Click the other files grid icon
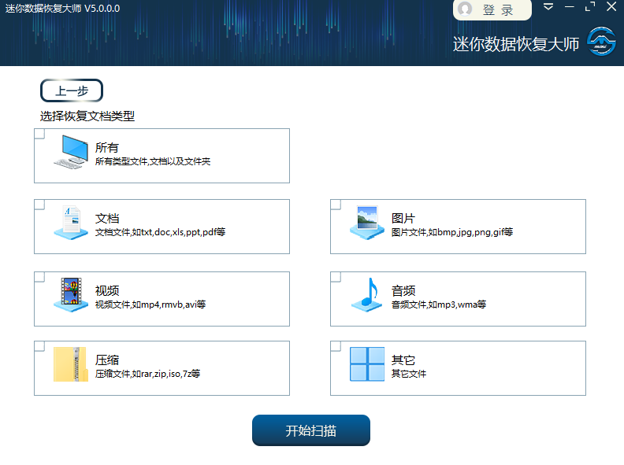Viewport: 624px width, 465px height. pos(367,364)
